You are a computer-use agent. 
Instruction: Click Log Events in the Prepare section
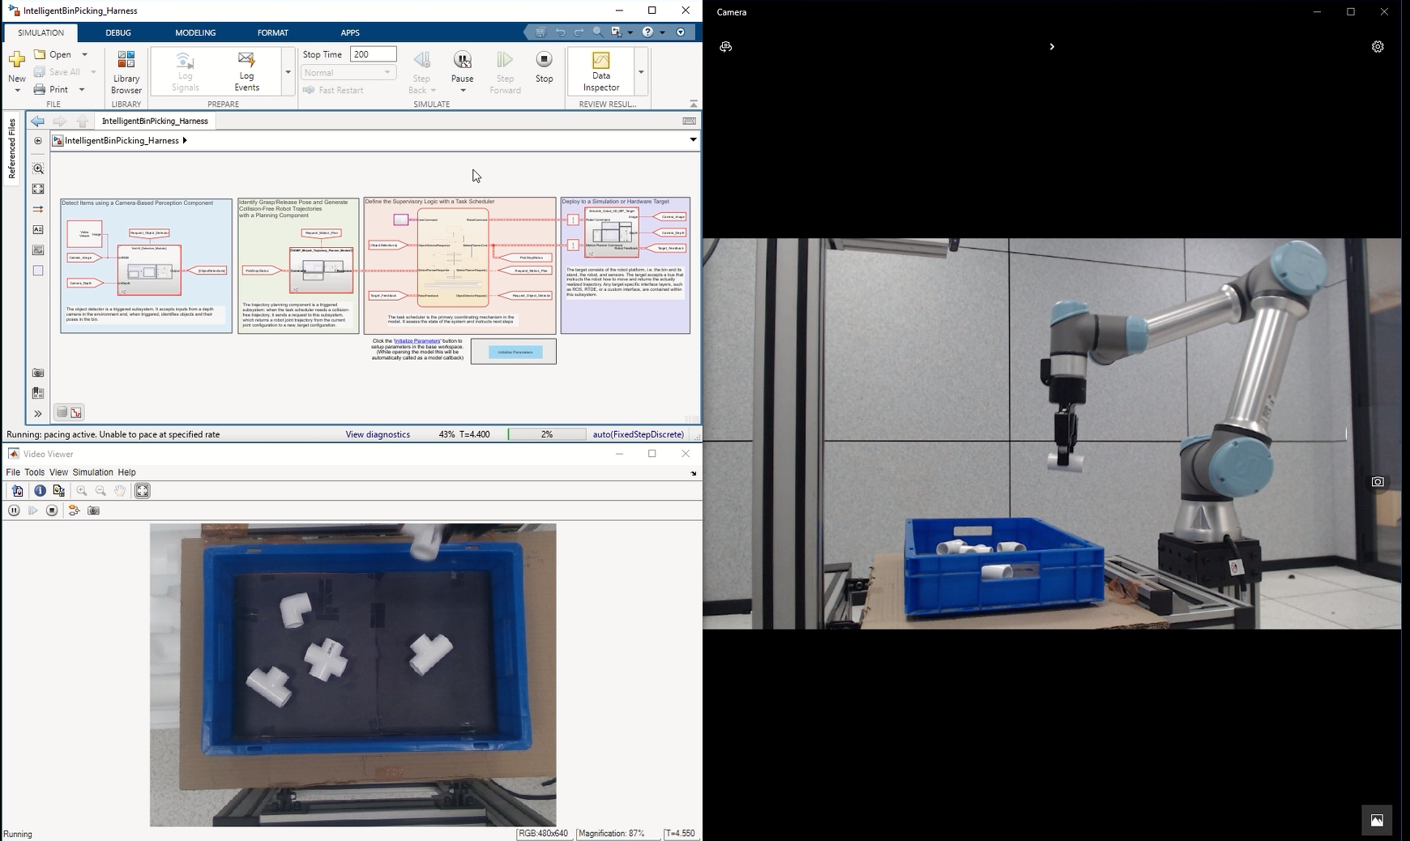tap(246, 71)
